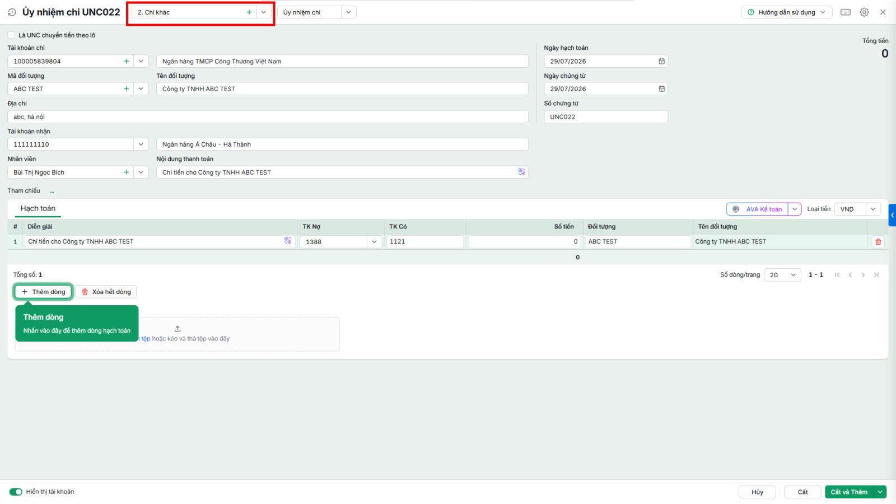Click the 'AVA Kế toán' button
896x504 pixels.
click(x=757, y=209)
